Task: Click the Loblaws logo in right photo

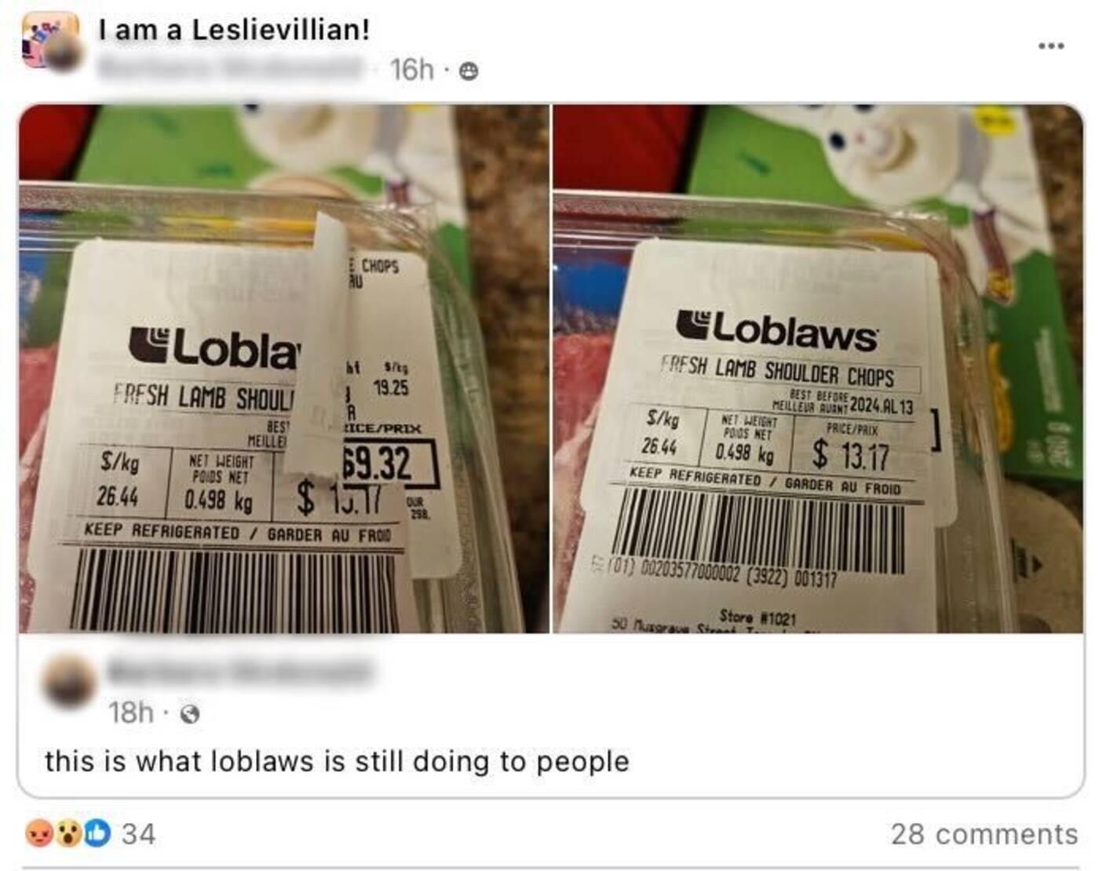Action: (x=776, y=331)
